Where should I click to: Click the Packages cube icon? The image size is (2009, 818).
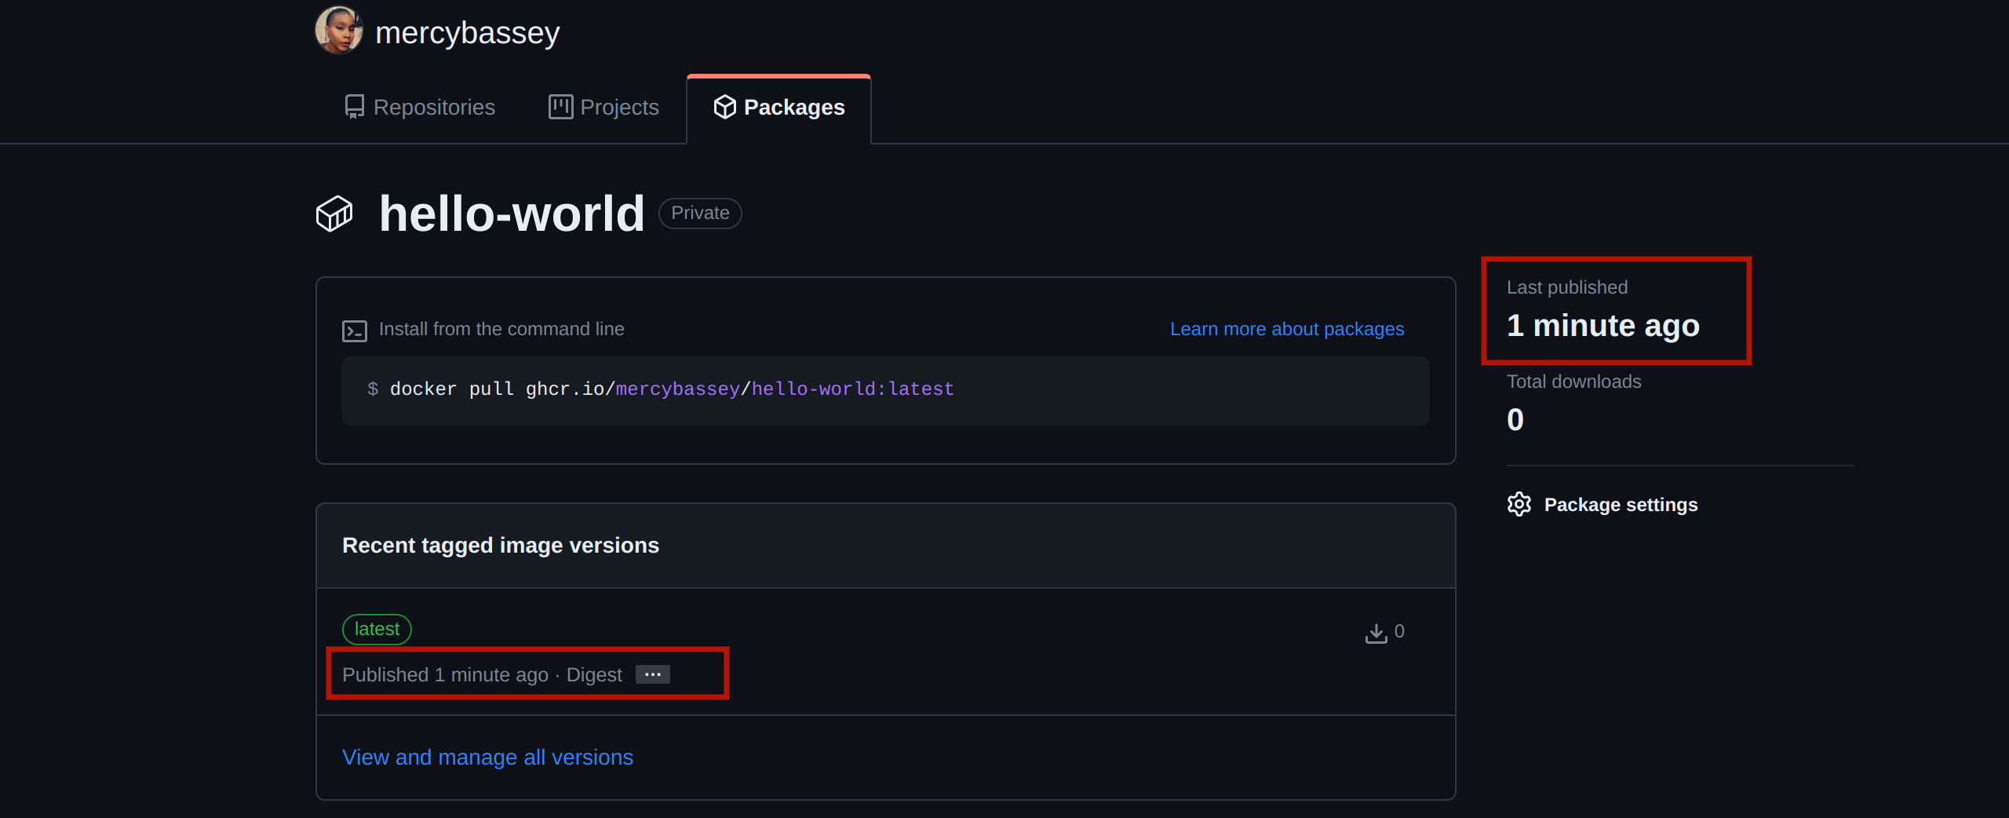pos(724,107)
